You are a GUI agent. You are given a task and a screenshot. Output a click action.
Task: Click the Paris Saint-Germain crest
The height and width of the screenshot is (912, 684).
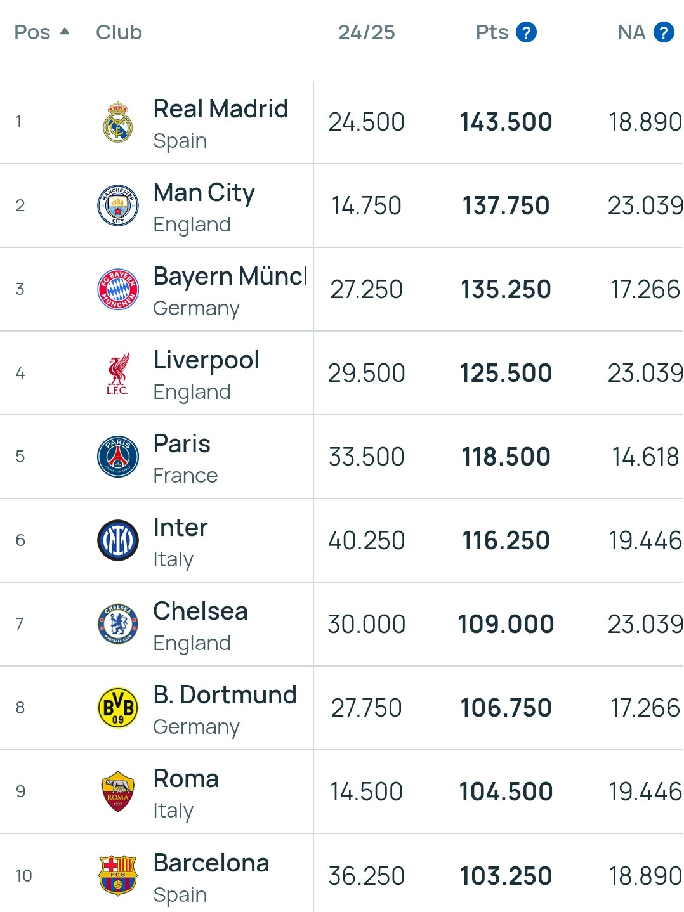118,457
